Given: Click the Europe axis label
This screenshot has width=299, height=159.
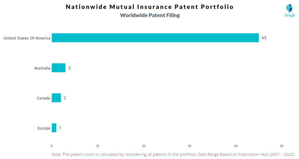Looking at the screenshot, I should point(44,128).
